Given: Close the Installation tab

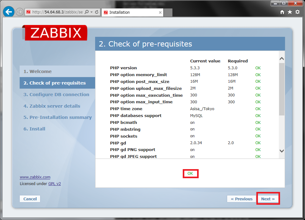Looking at the screenshot, I should coord(160,12).
